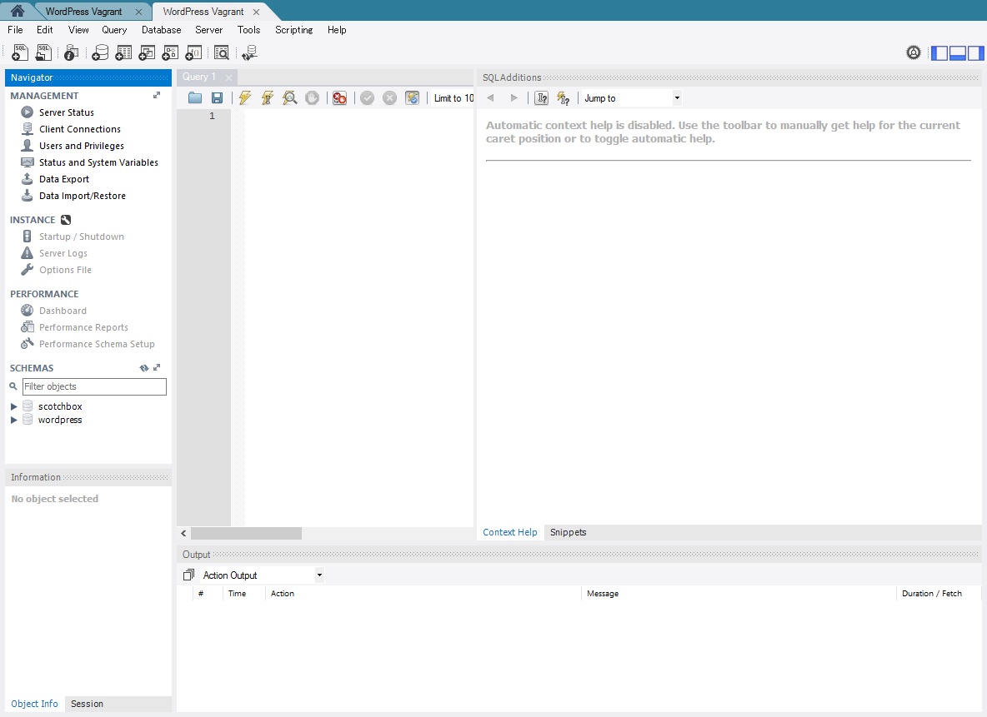Open Users and Privileges
Viewport: 987px width, 717px height.
pyautogui.click(x=82, y=146)
